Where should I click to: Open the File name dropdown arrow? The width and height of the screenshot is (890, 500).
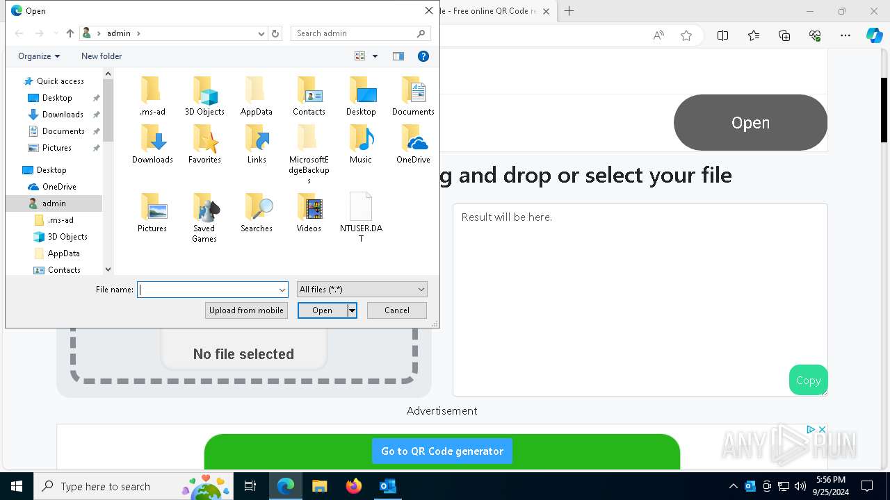(282, 290)
